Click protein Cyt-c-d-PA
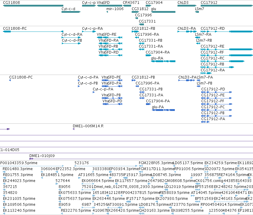 tap(79, 80)
